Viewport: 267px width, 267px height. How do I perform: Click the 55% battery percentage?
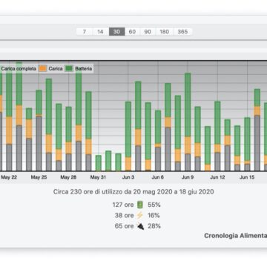pos(154,205)
